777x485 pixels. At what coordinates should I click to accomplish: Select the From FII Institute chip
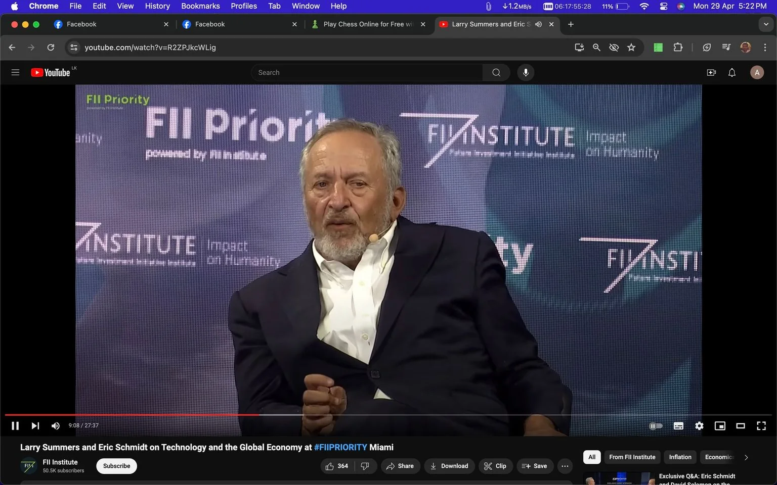tap(632, 457)
